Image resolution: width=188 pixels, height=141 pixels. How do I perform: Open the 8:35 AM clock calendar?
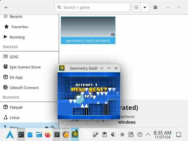click(162, 135)
